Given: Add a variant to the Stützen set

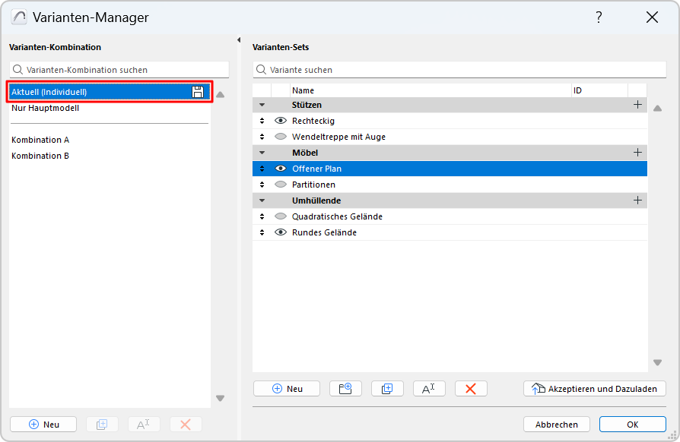Looking at the screenshot, I should (x=637, y=105).
